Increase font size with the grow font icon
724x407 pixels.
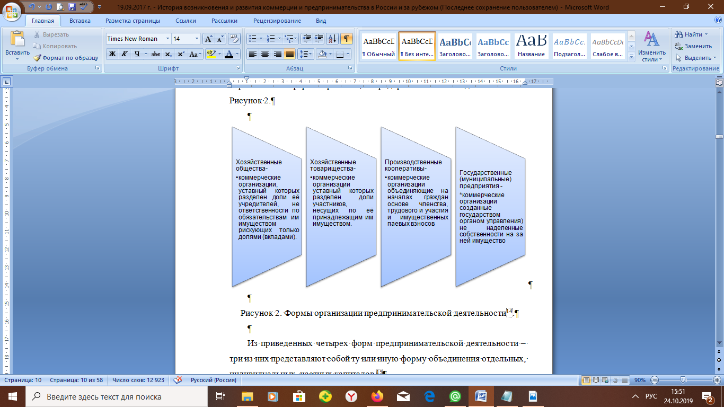pos(208,39)
